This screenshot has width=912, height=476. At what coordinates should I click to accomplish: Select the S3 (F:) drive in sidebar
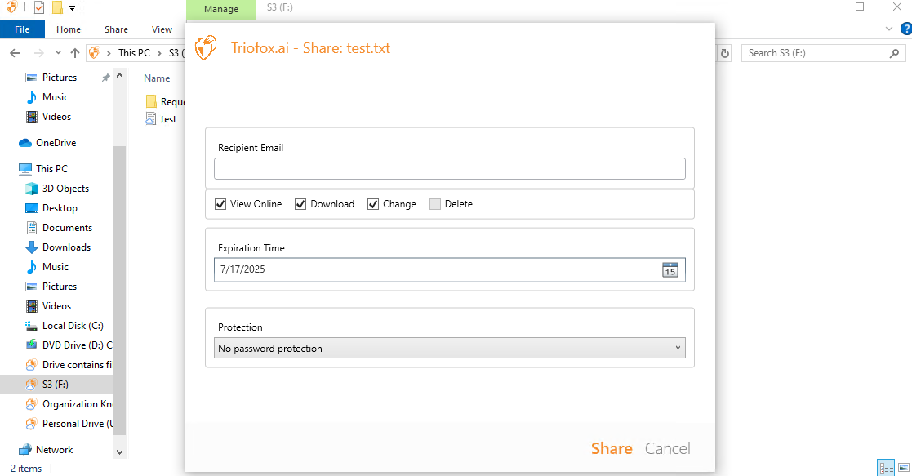(x=56, y=384)
